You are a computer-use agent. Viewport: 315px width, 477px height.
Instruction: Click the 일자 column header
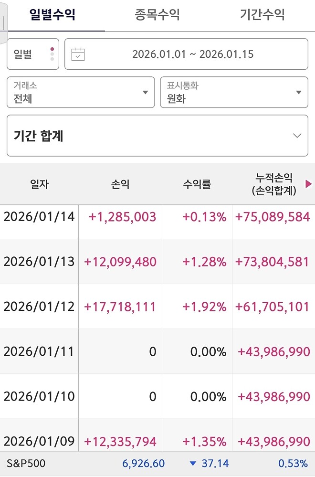point(40,183)
